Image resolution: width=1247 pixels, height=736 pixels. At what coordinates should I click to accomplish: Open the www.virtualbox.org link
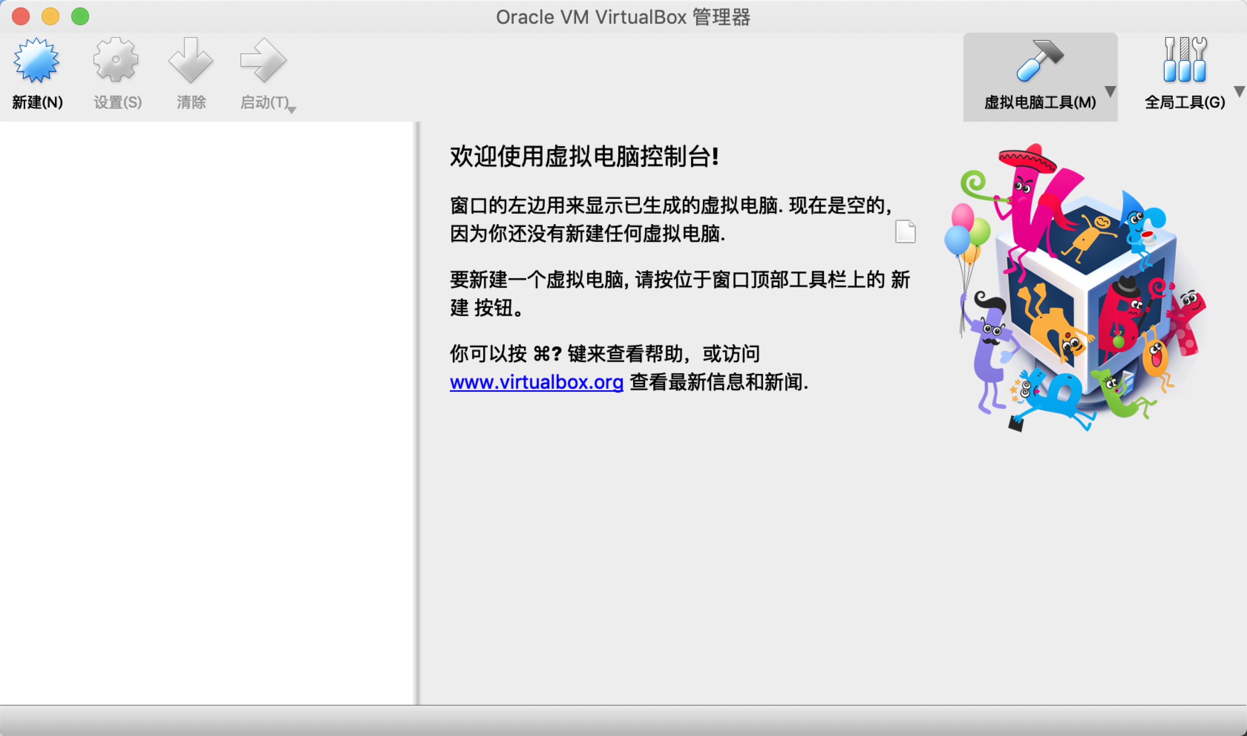536,382
